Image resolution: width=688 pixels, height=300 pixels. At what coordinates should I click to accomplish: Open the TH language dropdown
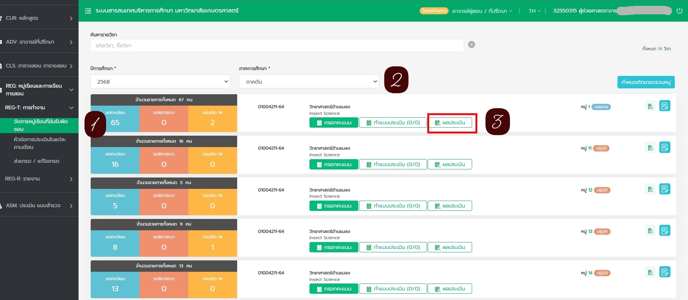[x=534, y=11]
